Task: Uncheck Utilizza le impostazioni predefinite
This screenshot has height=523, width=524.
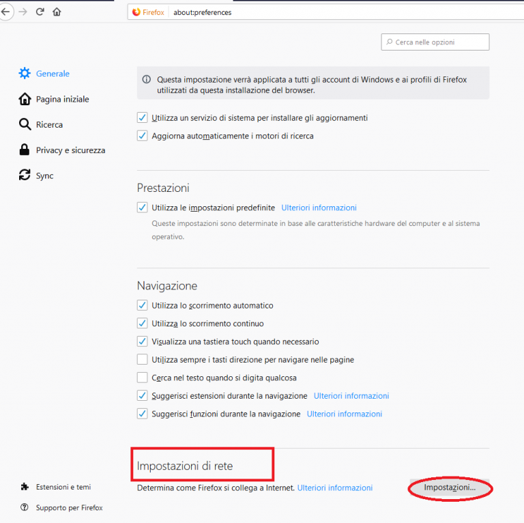Action: (143, 208)
